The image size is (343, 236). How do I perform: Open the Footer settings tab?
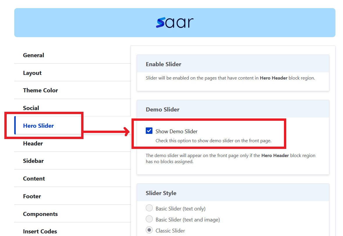(32, 196)
